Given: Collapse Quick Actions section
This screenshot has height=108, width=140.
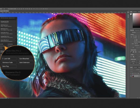Looking at the screenshot, I should (x=130, y=59).
